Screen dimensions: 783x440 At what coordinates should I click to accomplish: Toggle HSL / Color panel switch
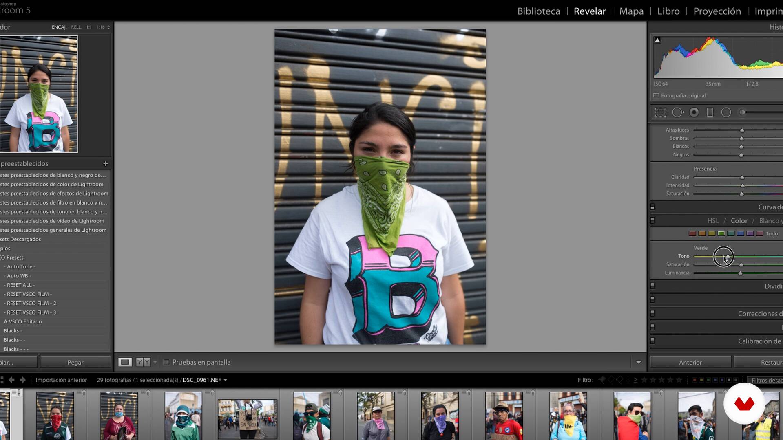point(652,220)
